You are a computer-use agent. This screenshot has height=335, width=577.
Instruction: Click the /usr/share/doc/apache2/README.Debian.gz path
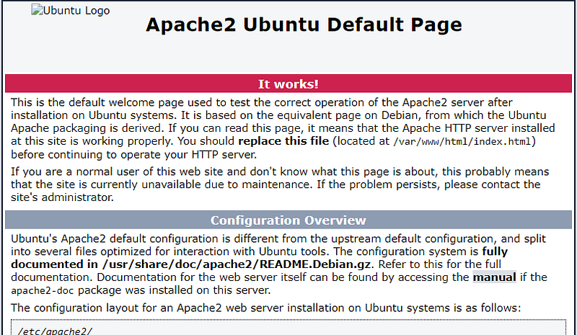click(x=237, y=264)
